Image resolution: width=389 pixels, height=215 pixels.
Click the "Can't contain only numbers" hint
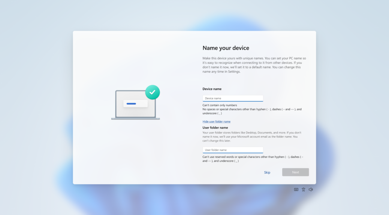pos(220,105)
